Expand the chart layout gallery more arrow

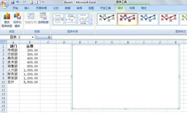[x=91, y=24]
